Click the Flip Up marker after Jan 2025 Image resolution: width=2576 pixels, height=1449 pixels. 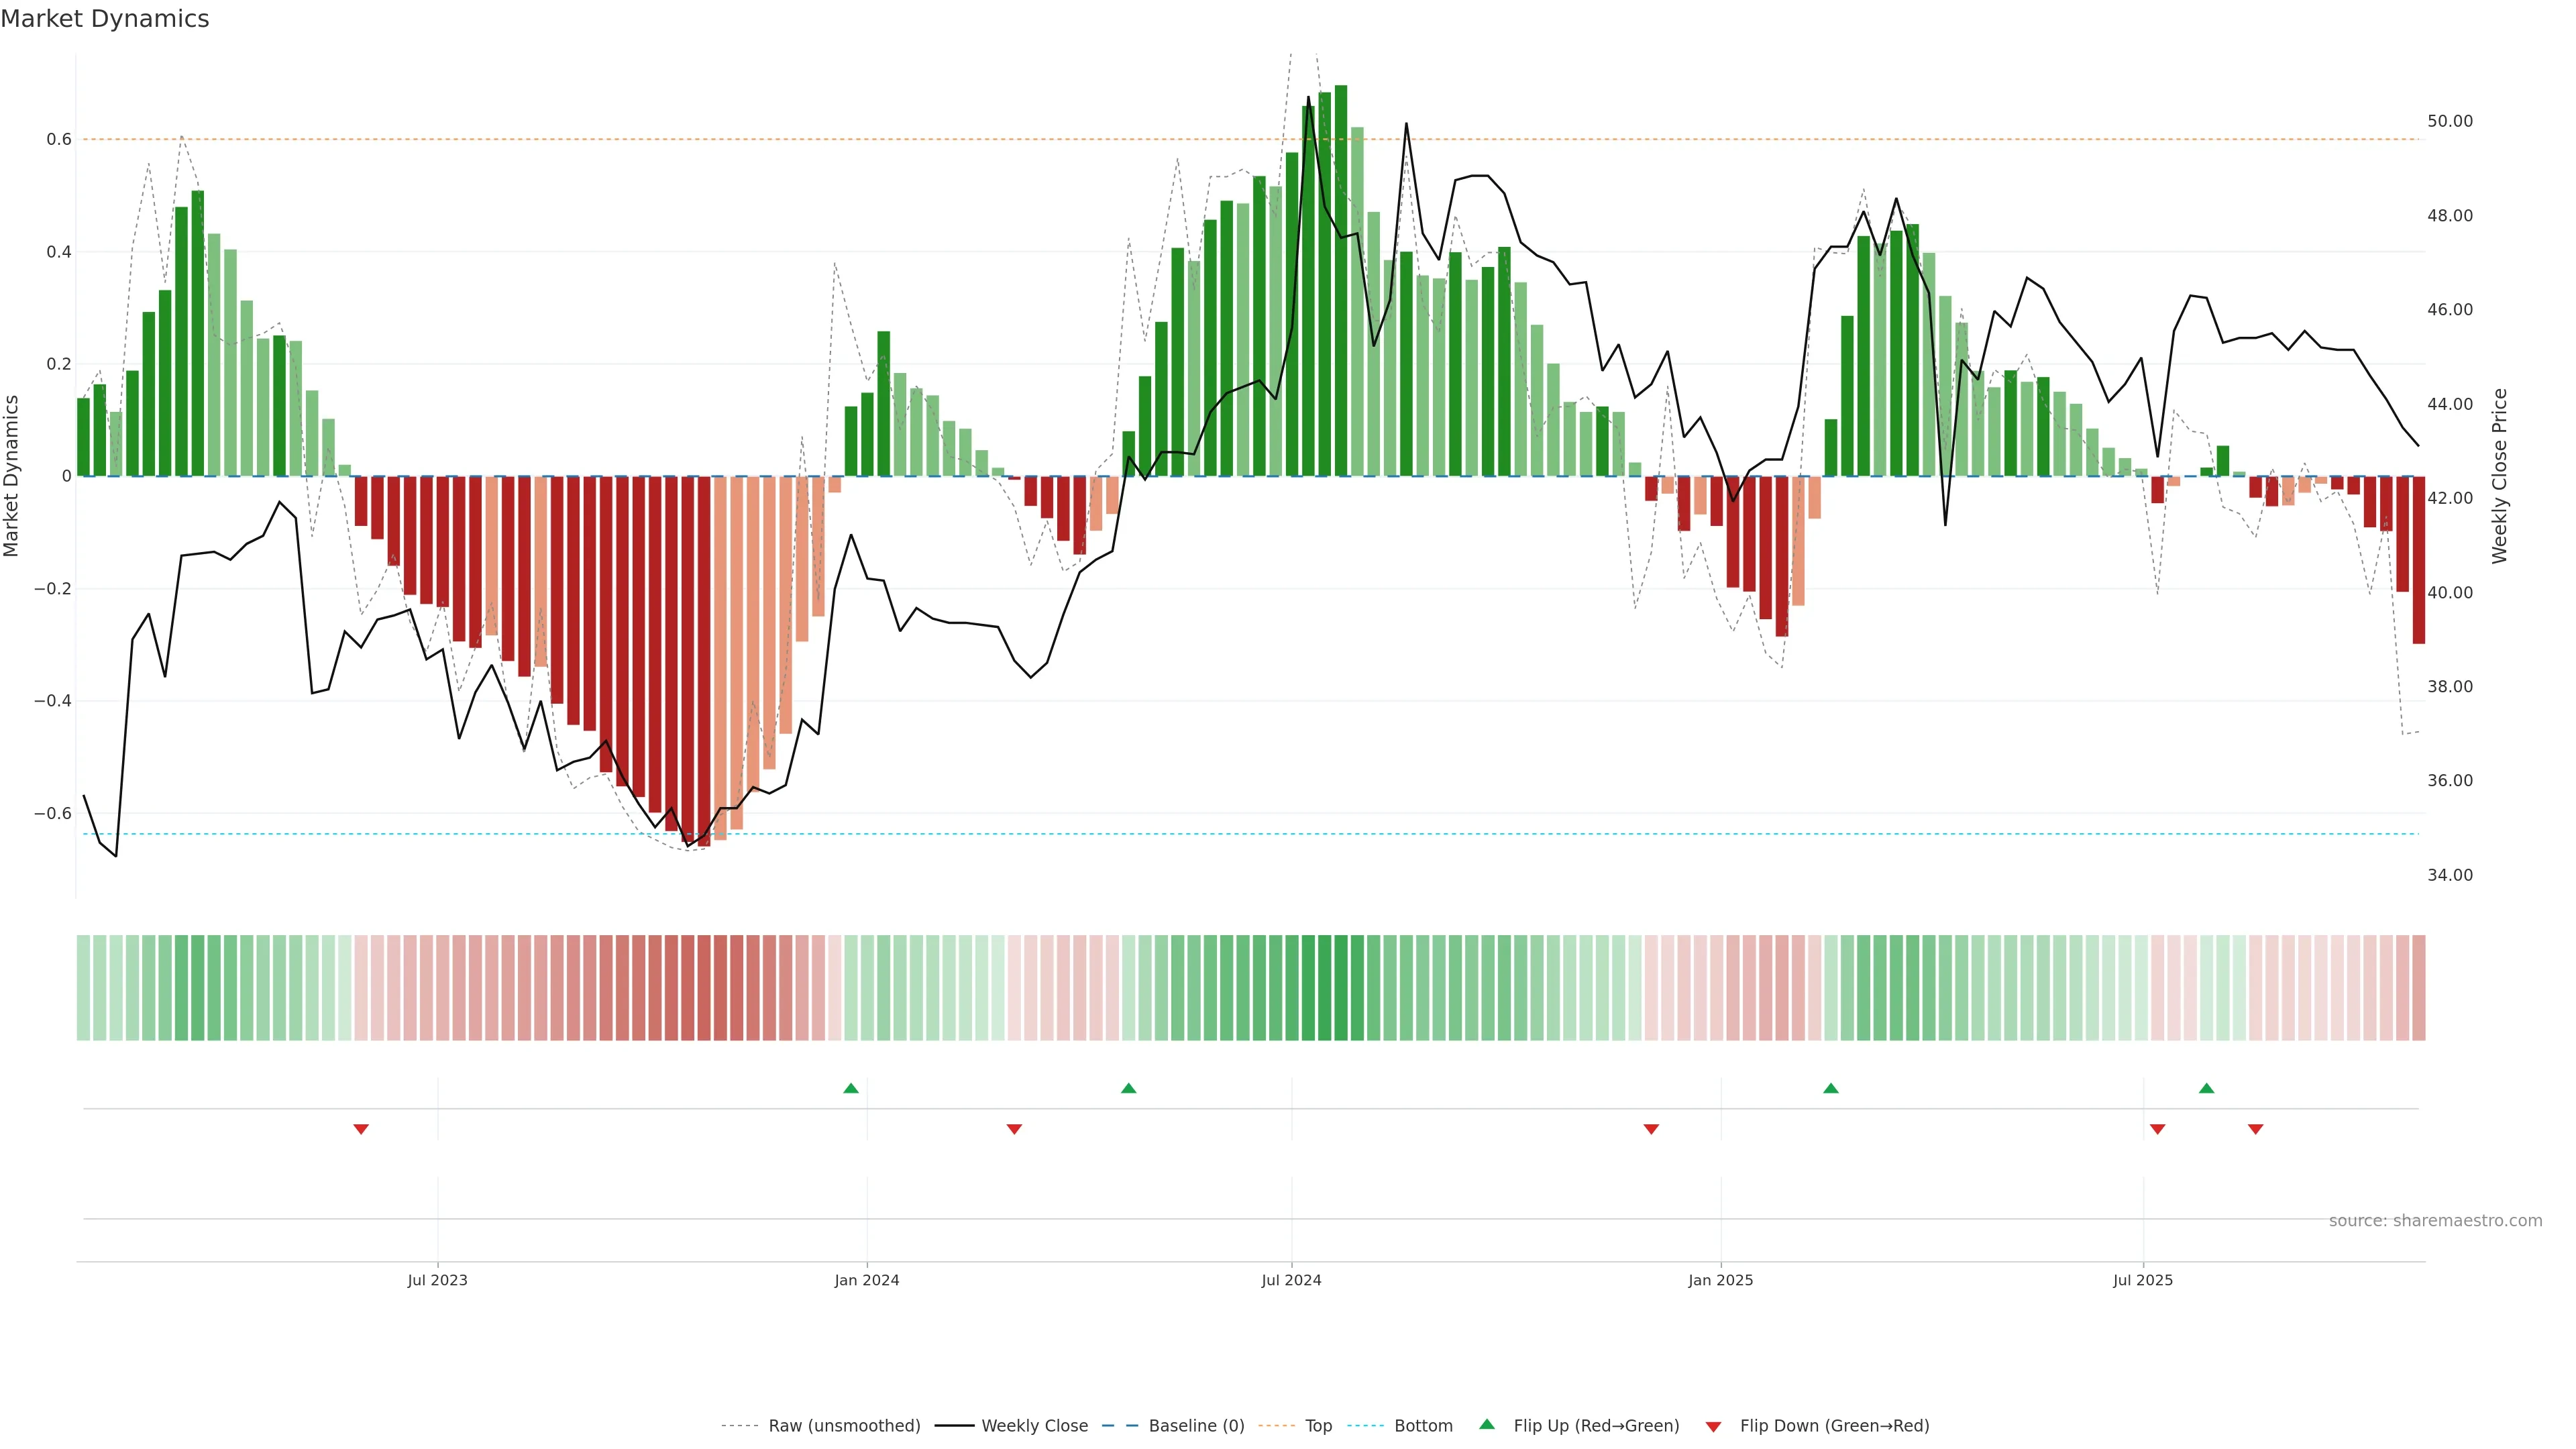pos(1830,1088)
